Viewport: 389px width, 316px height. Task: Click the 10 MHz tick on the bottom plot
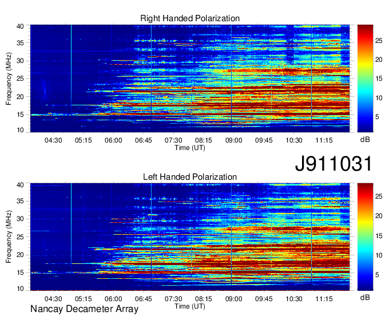click(x=20, y=289)
